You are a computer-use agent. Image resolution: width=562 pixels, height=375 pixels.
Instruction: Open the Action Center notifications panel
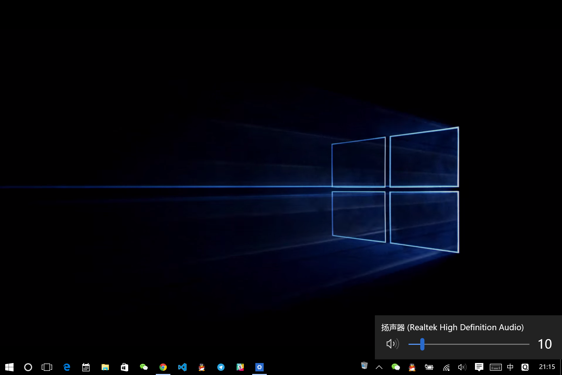(x=479, y=367)
